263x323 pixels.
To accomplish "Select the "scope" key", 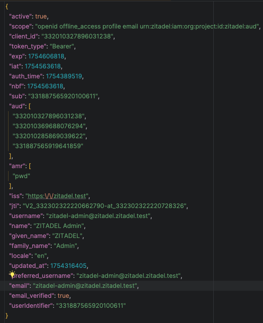I will pyautogui.click(x=20, y=27).
